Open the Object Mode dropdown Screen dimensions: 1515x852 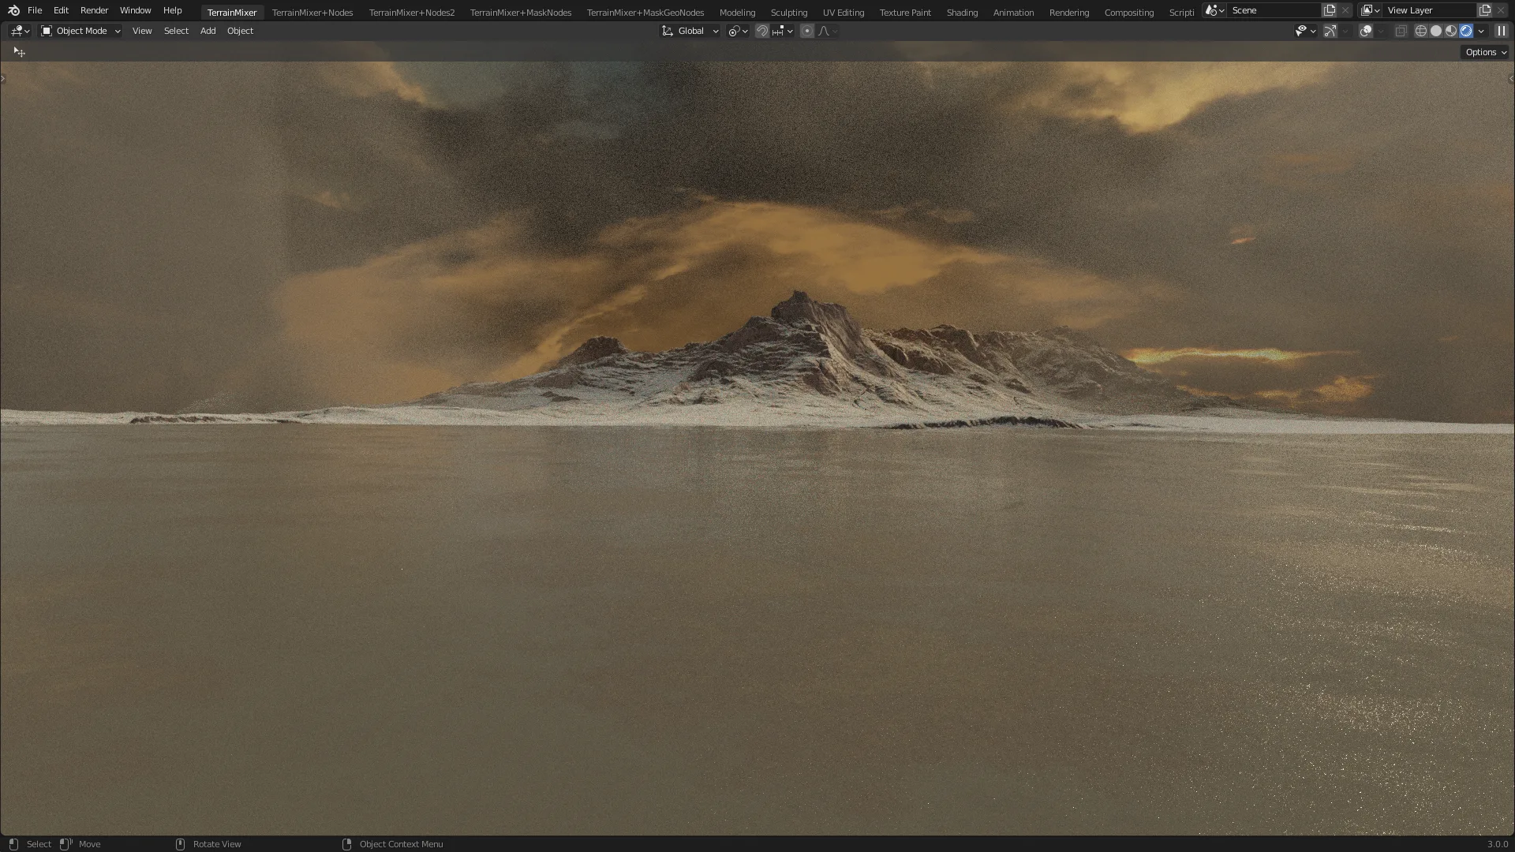(x=80, y=31)
